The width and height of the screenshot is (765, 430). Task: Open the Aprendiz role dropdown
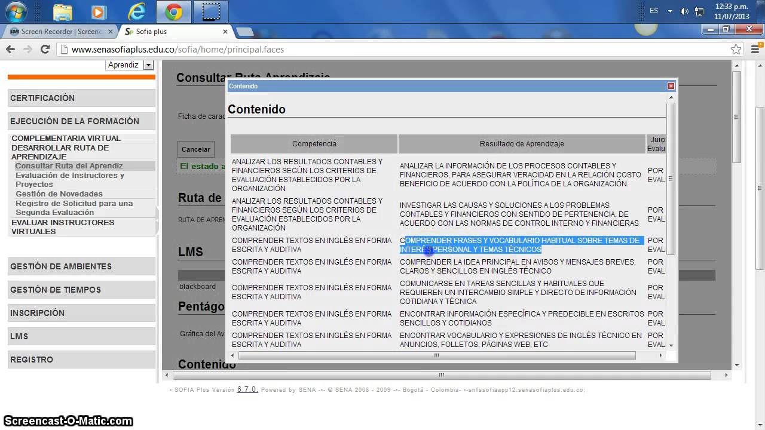pyautogui.click(x=130, y=64)
